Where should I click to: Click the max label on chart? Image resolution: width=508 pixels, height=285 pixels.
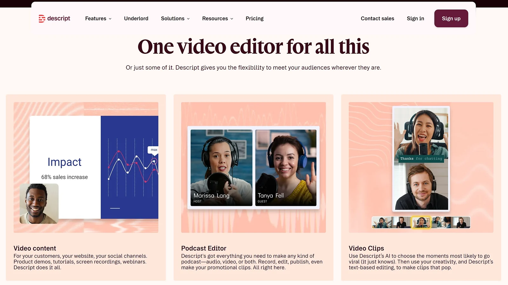(154, 150)
